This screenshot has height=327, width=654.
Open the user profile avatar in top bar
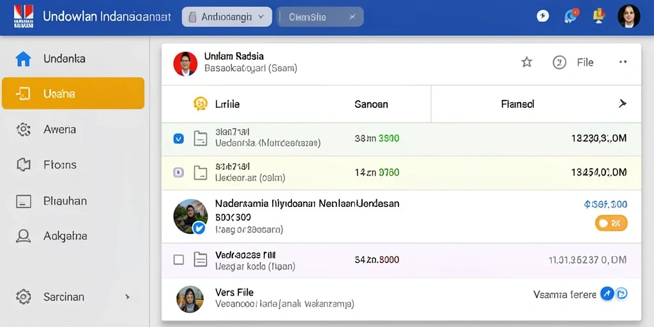(628, 16)
